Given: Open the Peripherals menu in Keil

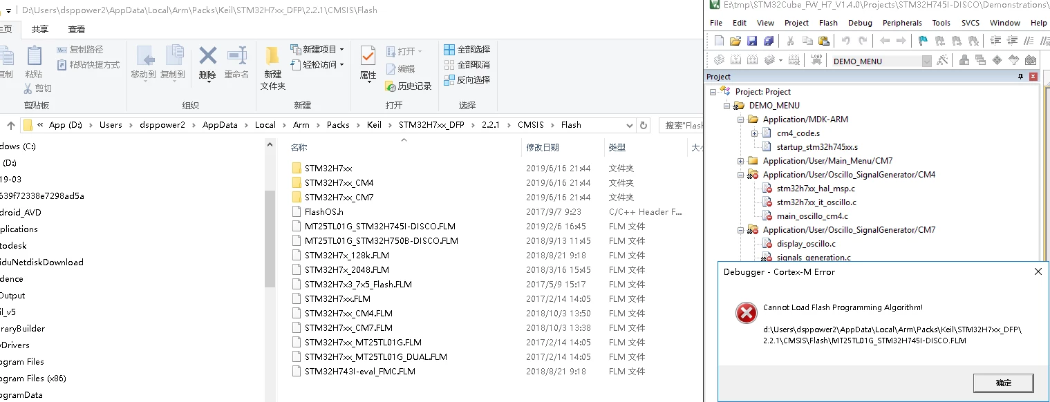Looking at the screenshot, I should [902, 23].
